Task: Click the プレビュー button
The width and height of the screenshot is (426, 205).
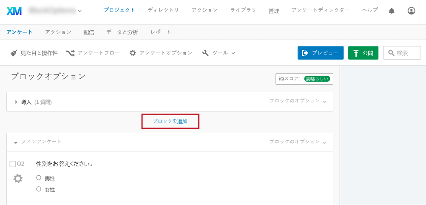Action: (x=321, y=53)
